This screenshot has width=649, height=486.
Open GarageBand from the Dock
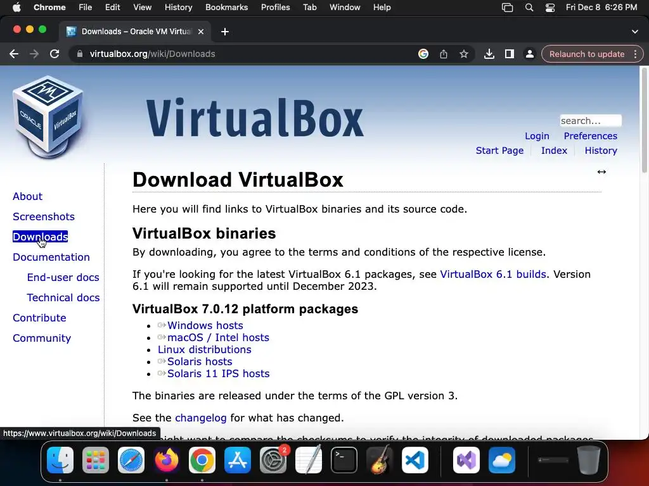[380, 459]
